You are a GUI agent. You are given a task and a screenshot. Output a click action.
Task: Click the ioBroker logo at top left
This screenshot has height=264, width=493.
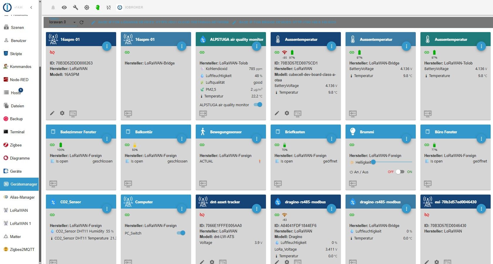[7, 7]
